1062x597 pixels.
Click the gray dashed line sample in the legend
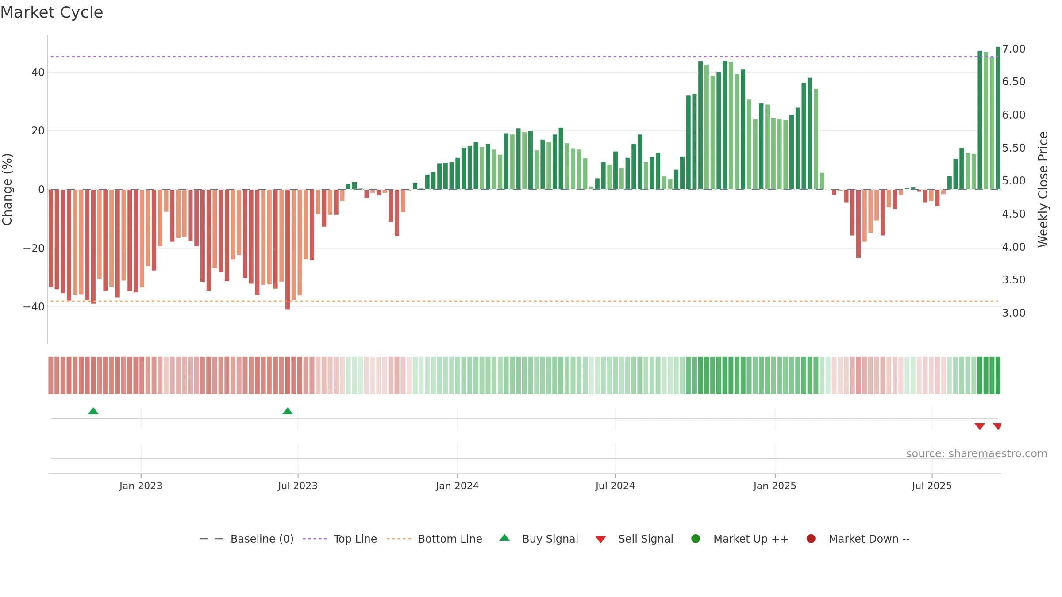(212, 539)
